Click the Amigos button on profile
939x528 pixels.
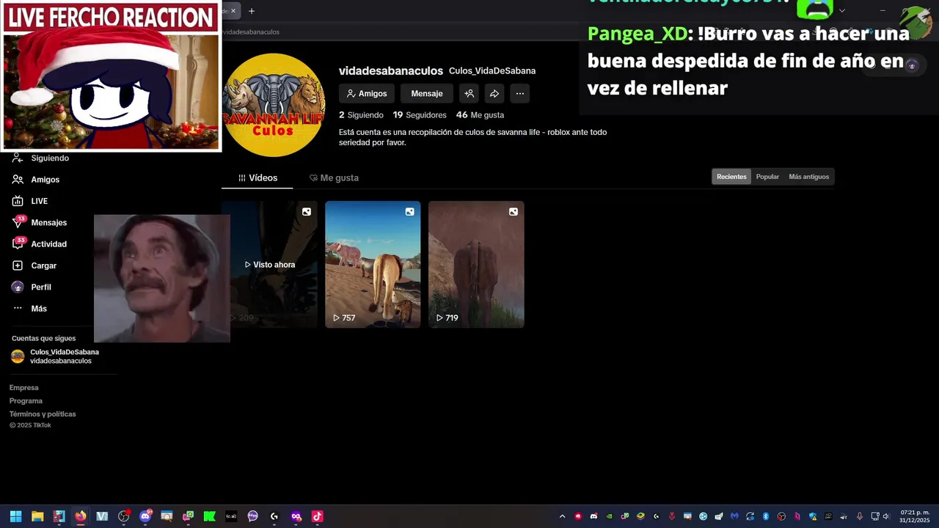367,94
